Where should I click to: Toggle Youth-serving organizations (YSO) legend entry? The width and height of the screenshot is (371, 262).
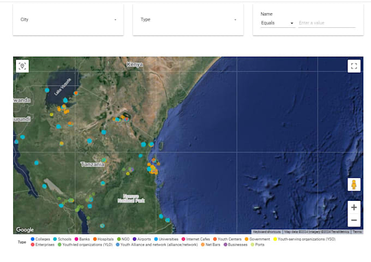304,239
